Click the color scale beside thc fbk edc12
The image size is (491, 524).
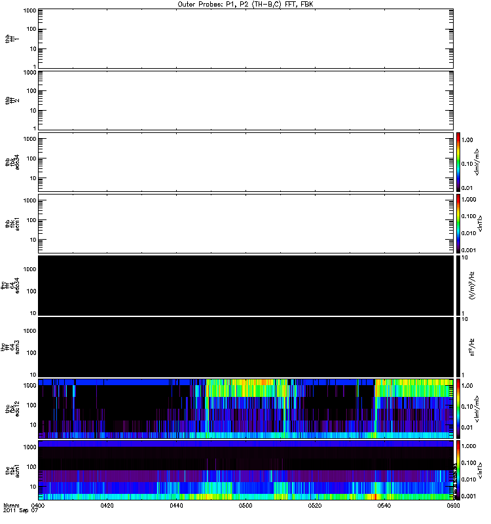pos(458,408)
